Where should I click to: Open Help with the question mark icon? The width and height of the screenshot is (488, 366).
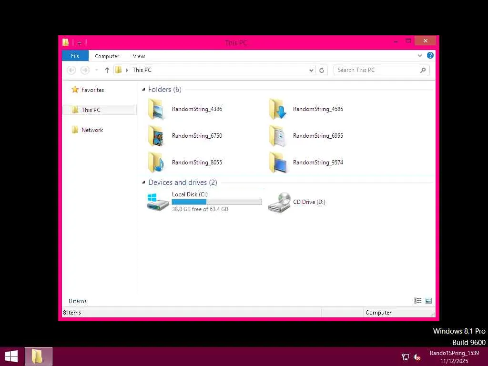click(430, 55)
